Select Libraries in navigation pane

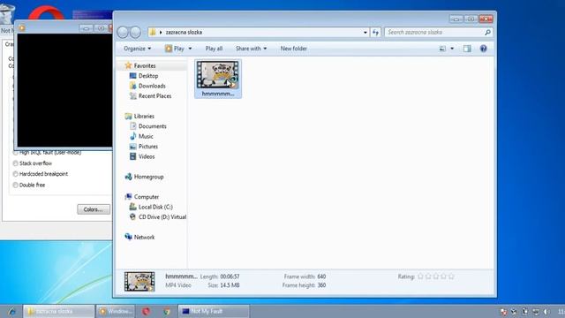pos(144,116)
